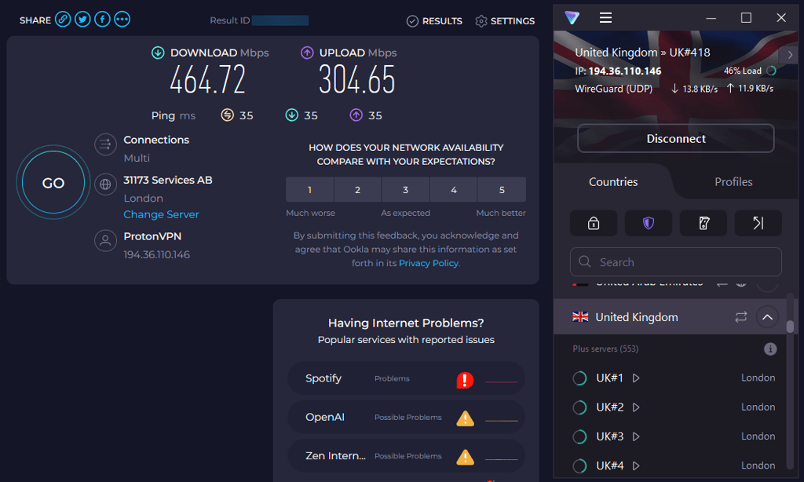The width and height of the screenshot is (804, 482).
Task: Click the UK#3 load circle indicator
Action: [579, 437]
